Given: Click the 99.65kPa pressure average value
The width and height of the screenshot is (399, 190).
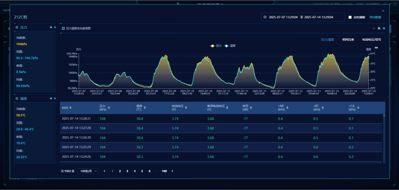Looking at the screenshot, I should (x=23, y=86).
